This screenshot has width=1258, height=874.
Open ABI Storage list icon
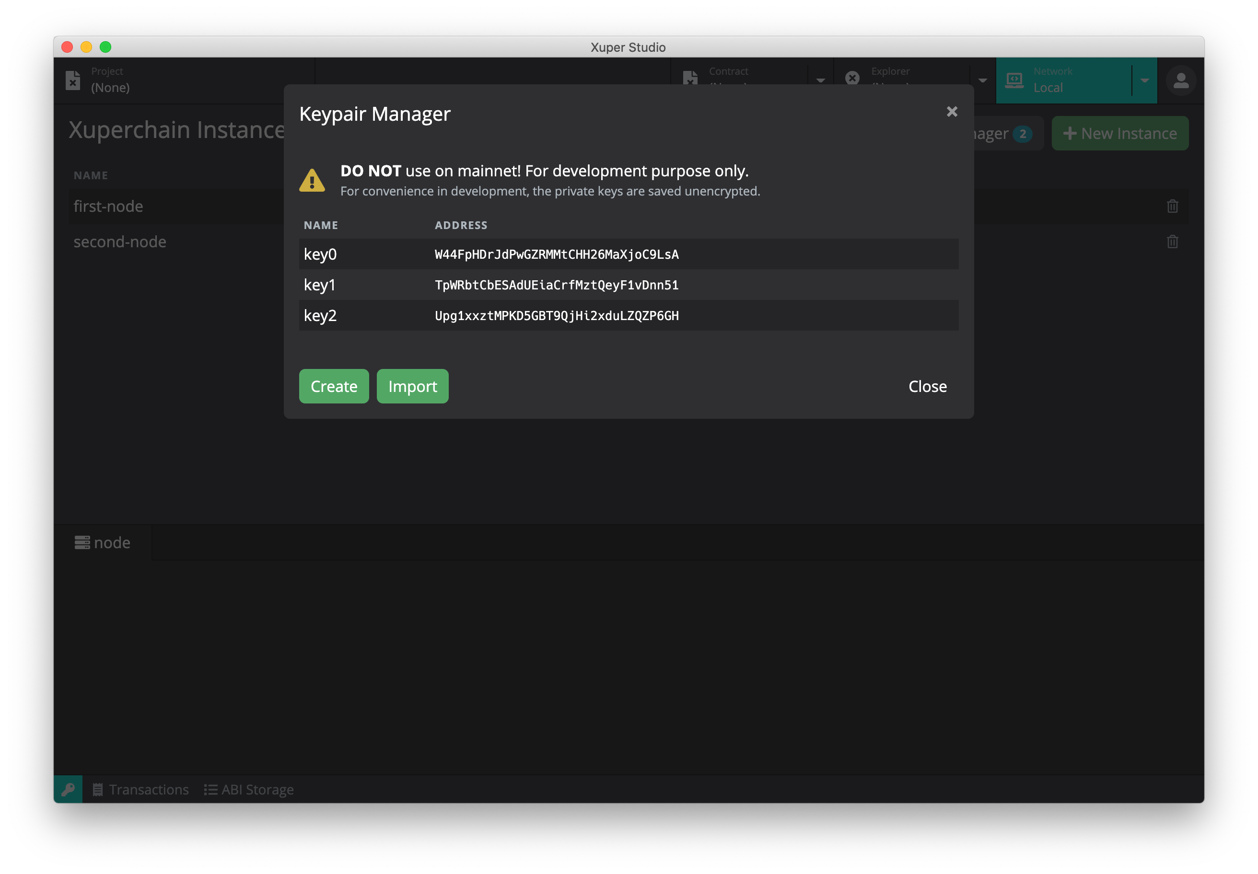pyautogui.click(x=210, y=789)
